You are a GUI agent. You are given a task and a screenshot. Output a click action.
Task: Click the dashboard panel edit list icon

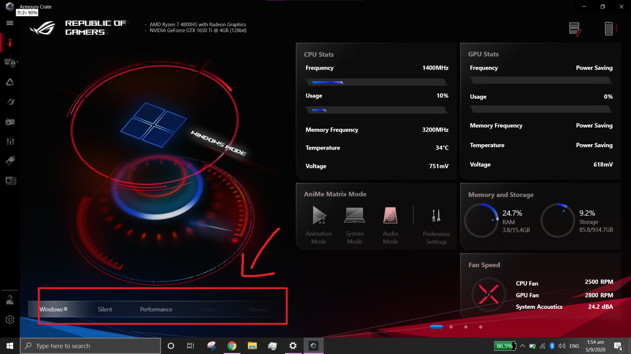[x=575, y=29]
